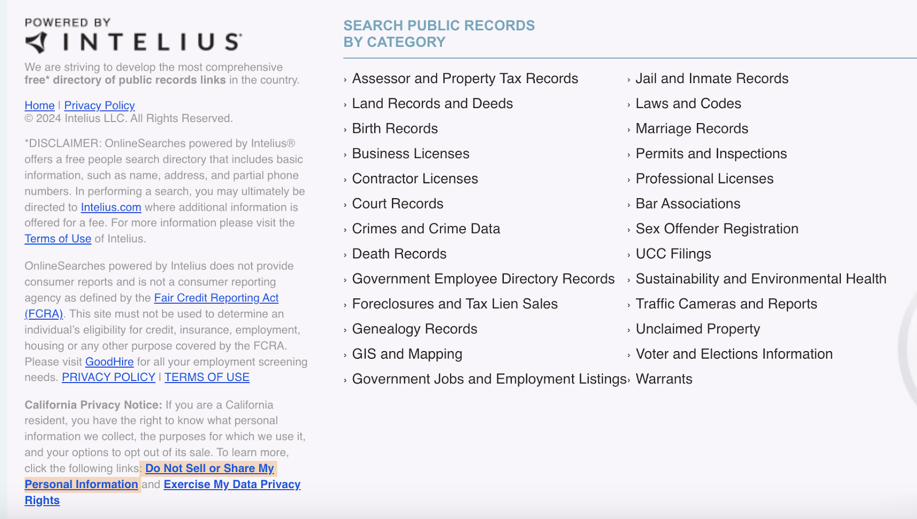Go to the Court Records category
The height and width of the screenshot is (519, 917).
click(x=398, y=204)
